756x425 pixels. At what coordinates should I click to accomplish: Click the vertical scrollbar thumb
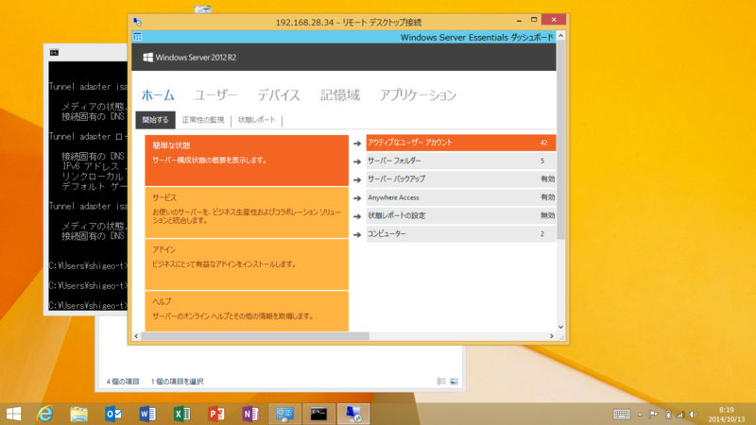click(560, 140)
